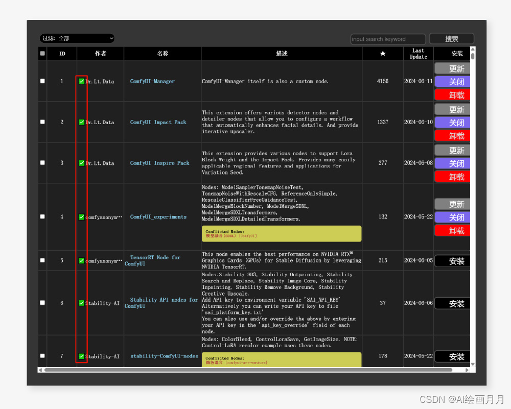511x409 pixels.
Task: Click 更新 button for ComfyUI Impact Pack
Action: pyautogui.click(x=452, y=109)
